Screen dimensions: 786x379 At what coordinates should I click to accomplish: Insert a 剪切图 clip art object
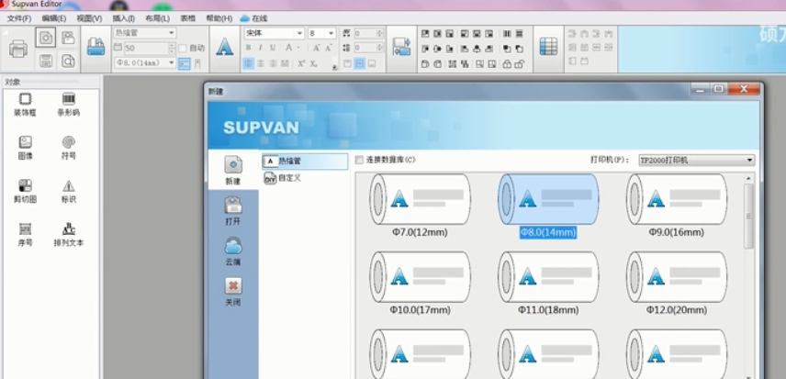click(x=25, y=191)
